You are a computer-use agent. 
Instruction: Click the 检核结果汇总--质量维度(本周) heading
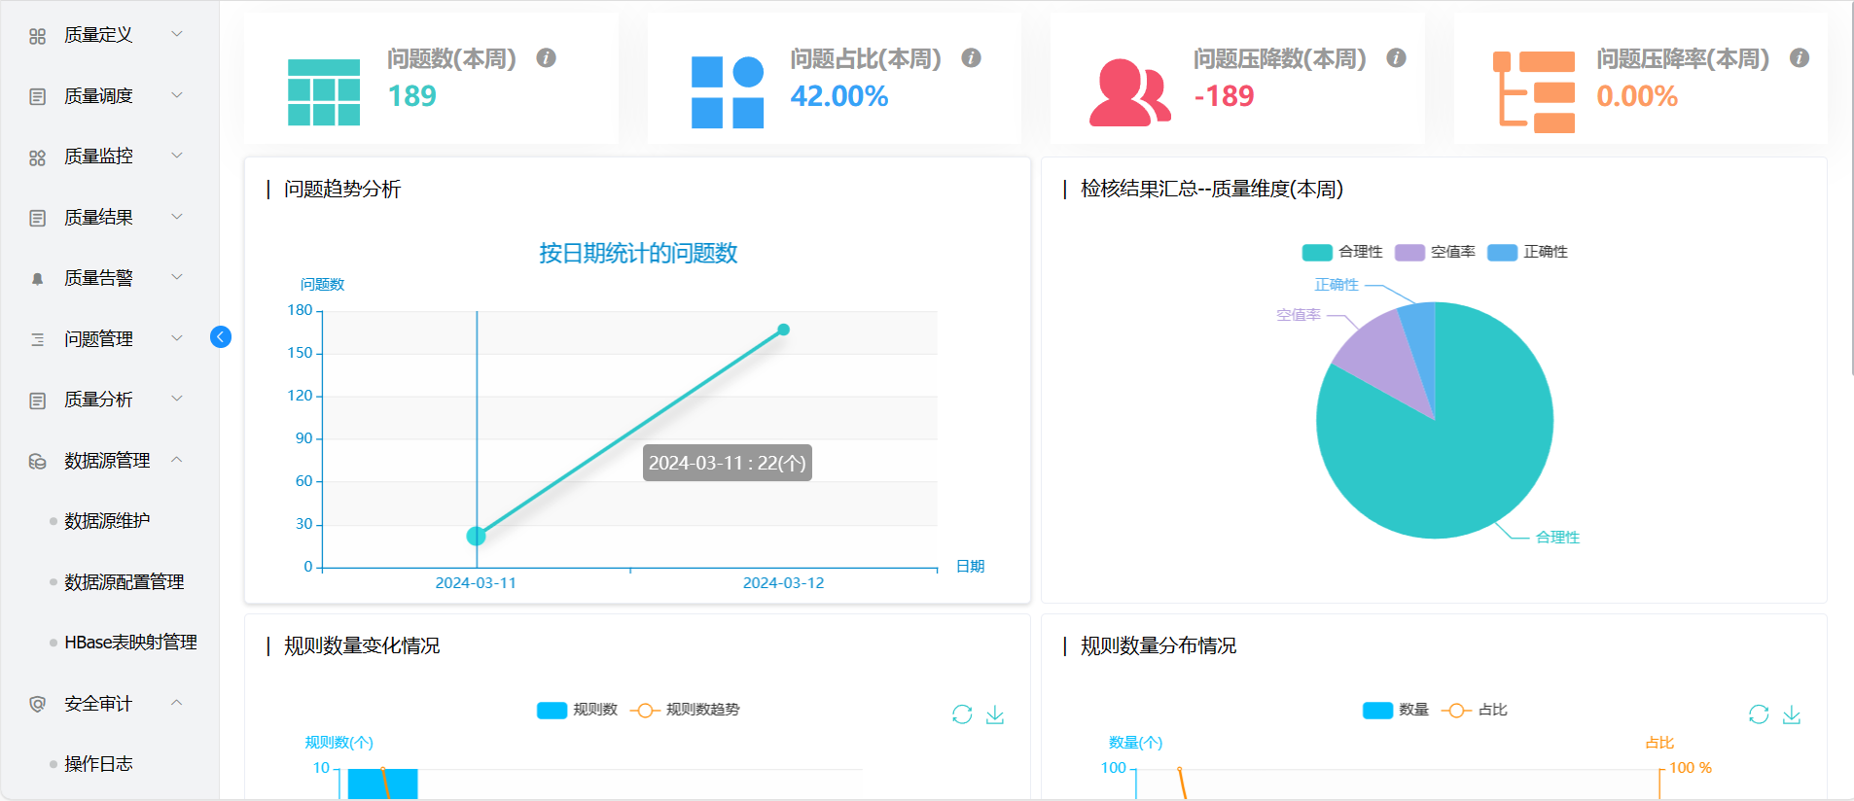coord(1212,190)
